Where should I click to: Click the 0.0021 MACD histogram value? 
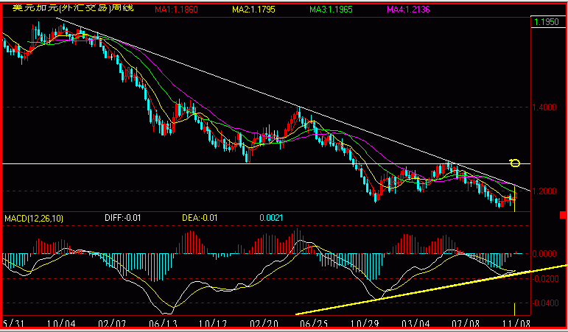[x=271, y=218]
